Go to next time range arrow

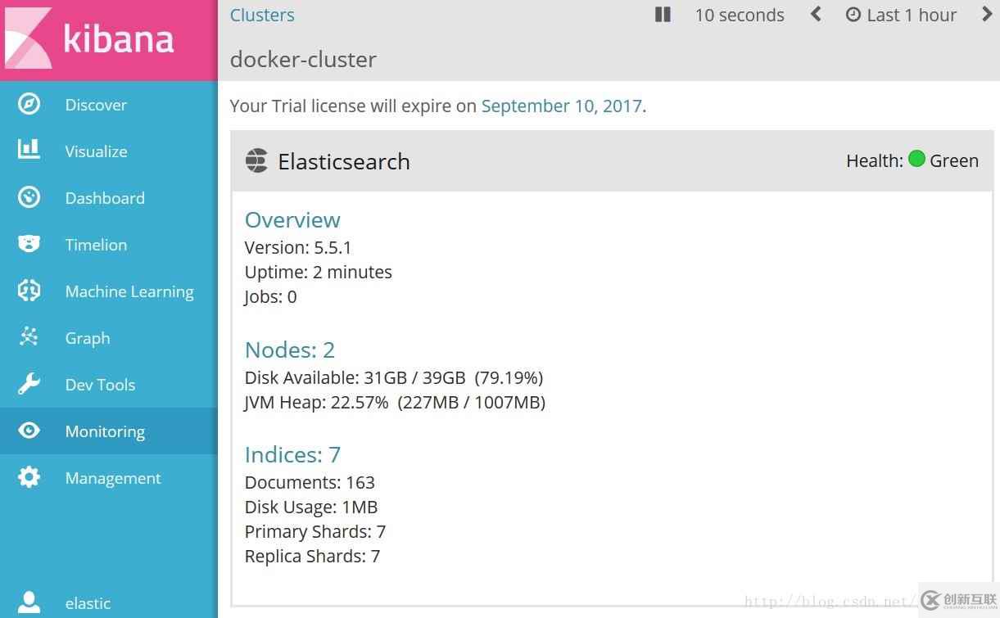987,15
